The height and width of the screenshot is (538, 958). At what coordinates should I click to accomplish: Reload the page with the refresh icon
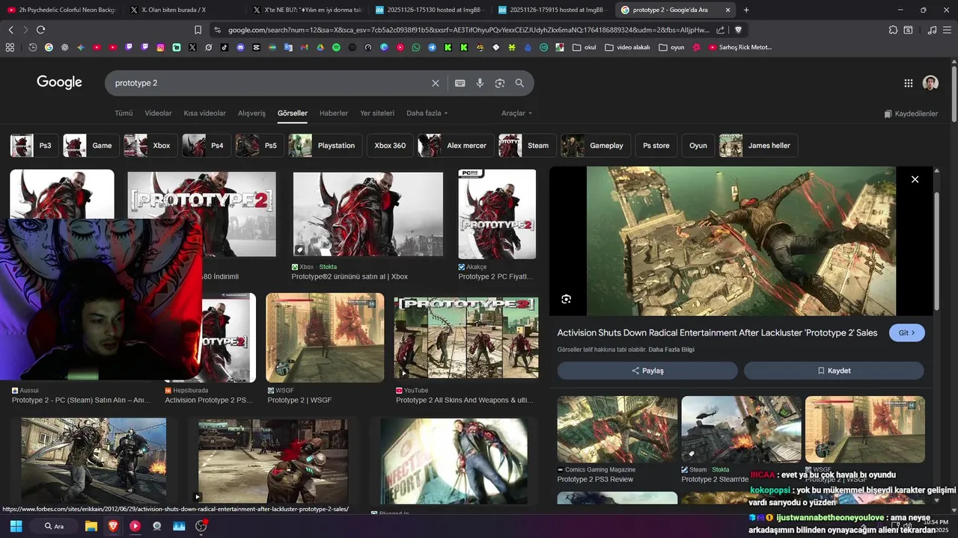pyautogui.click(x=40, y=30)
